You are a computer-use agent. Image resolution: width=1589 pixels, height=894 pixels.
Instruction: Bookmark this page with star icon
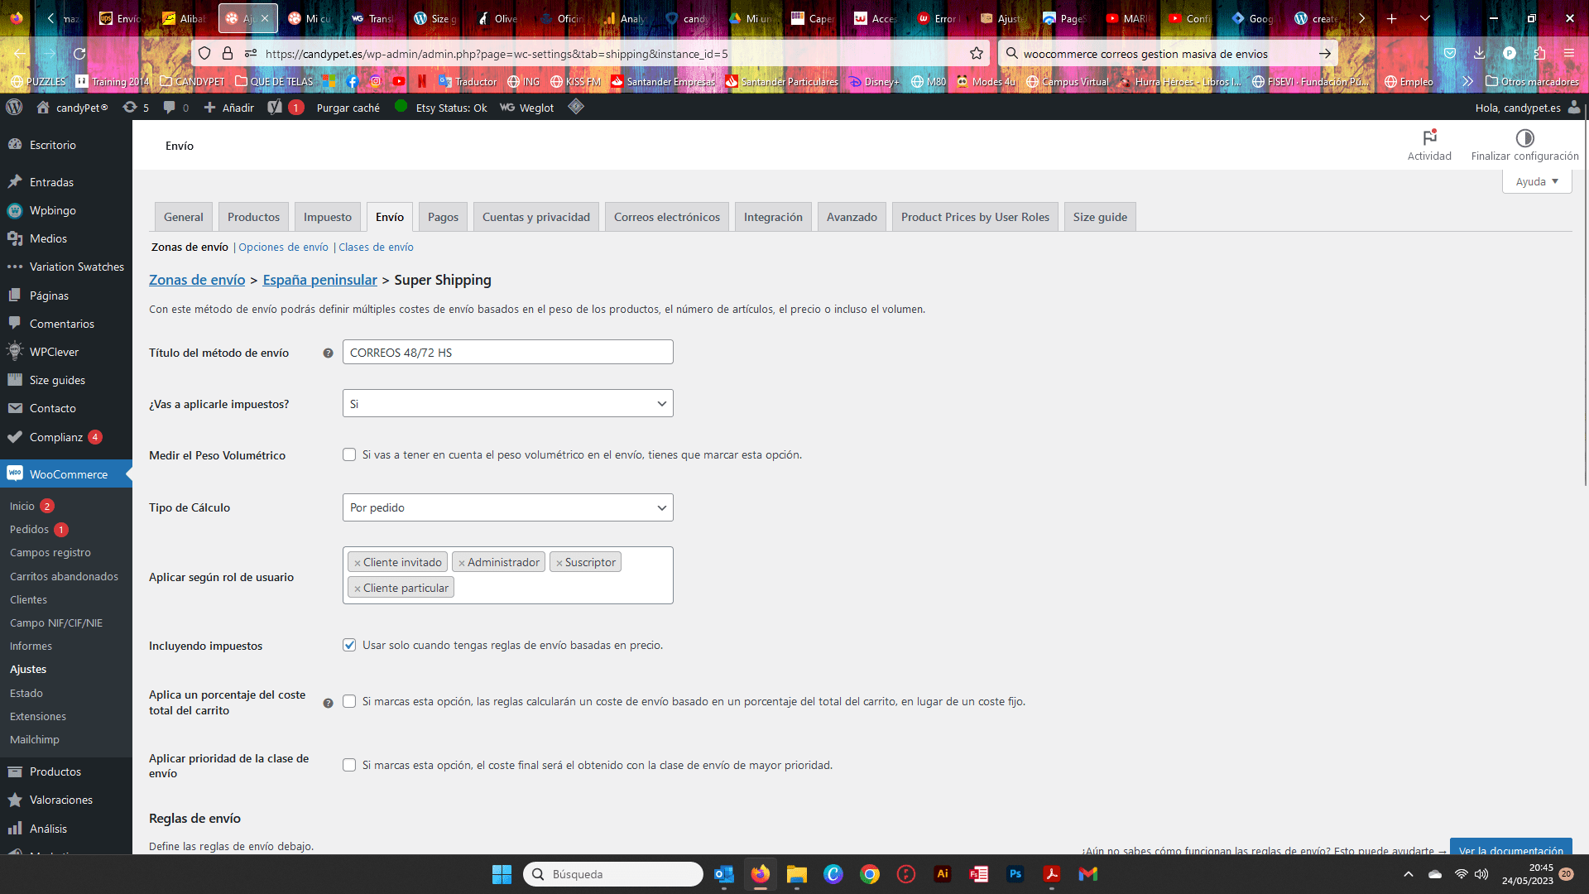(977, 53)
